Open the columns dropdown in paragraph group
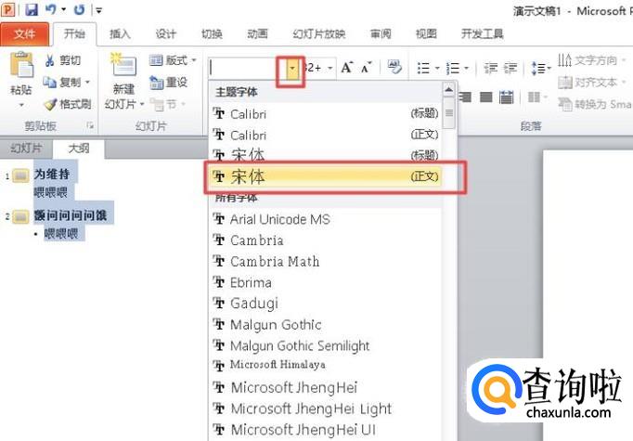633x441 pixels. [537, 97]
